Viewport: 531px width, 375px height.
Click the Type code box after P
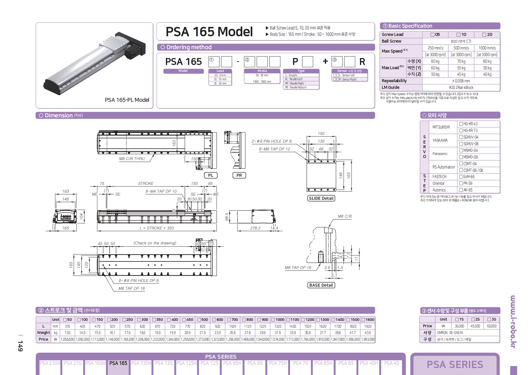tap(308, 62)
